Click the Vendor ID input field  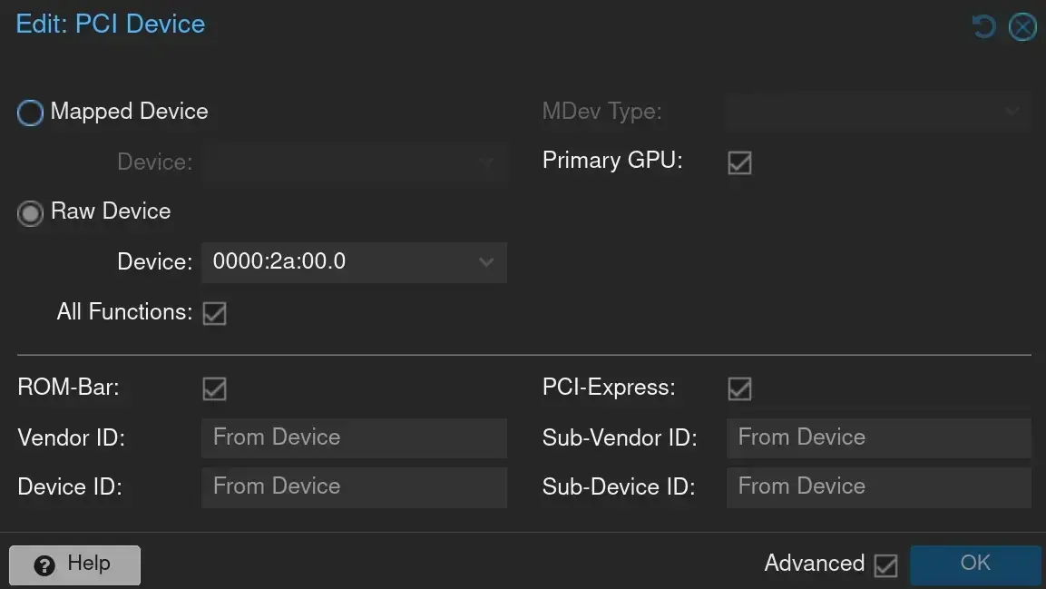click(354, 437)
